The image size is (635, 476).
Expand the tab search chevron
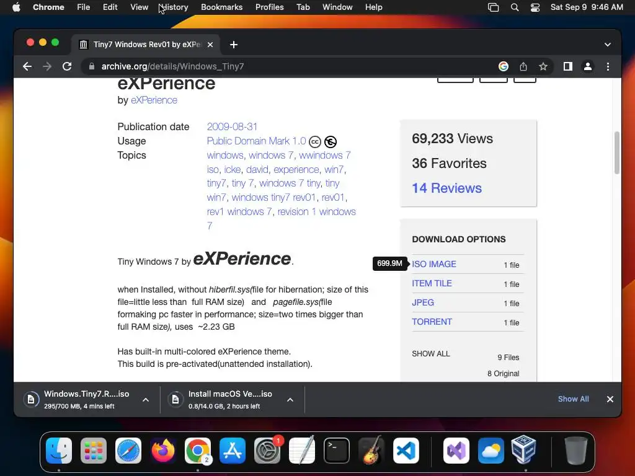click(608, 45)
